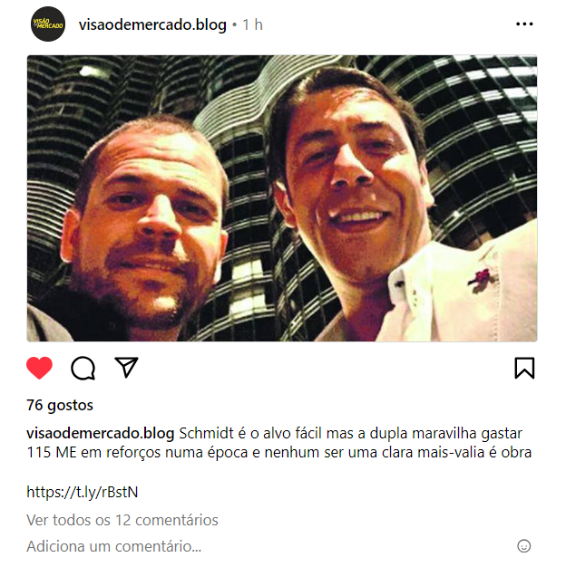Share the post with the paper plane icon
This screenshot has width=566, height=567.
pos(126,368)
